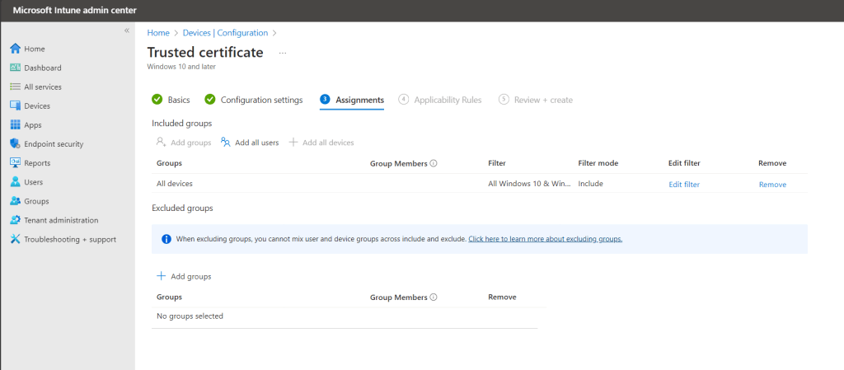
Task: Click Edit filter link for All devices
Action: [x=683, y=185]
